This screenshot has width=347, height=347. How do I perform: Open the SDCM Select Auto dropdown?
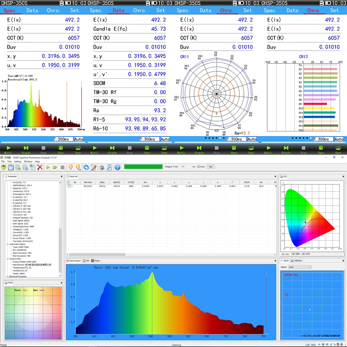(300, 267)
